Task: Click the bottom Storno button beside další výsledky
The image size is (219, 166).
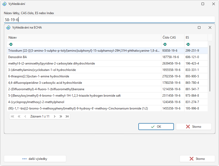Action: click(197, 159)
